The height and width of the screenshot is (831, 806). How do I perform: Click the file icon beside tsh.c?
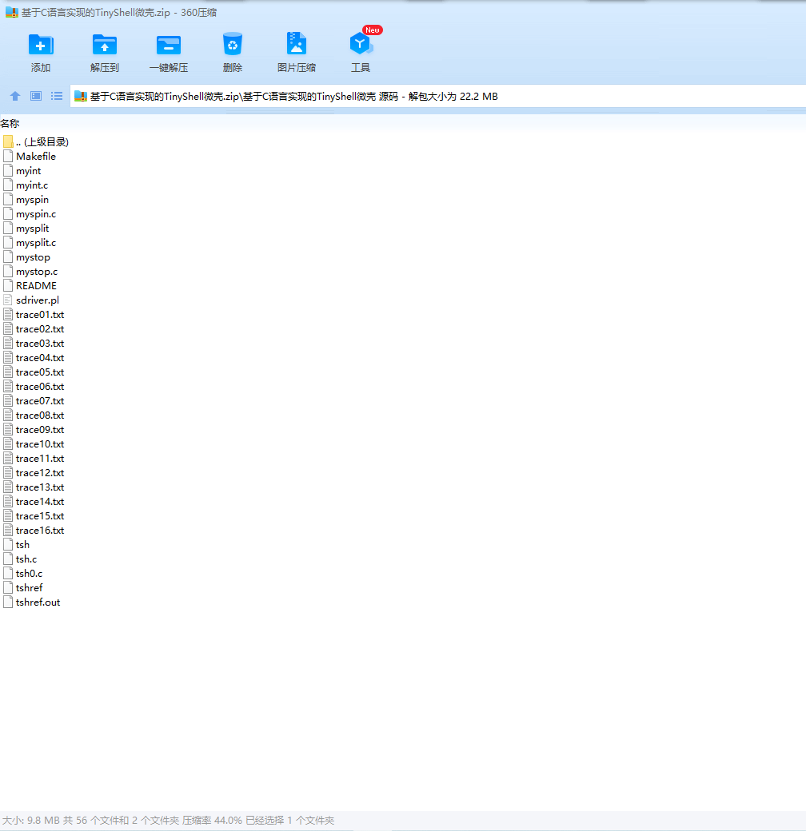click(8, 559)
